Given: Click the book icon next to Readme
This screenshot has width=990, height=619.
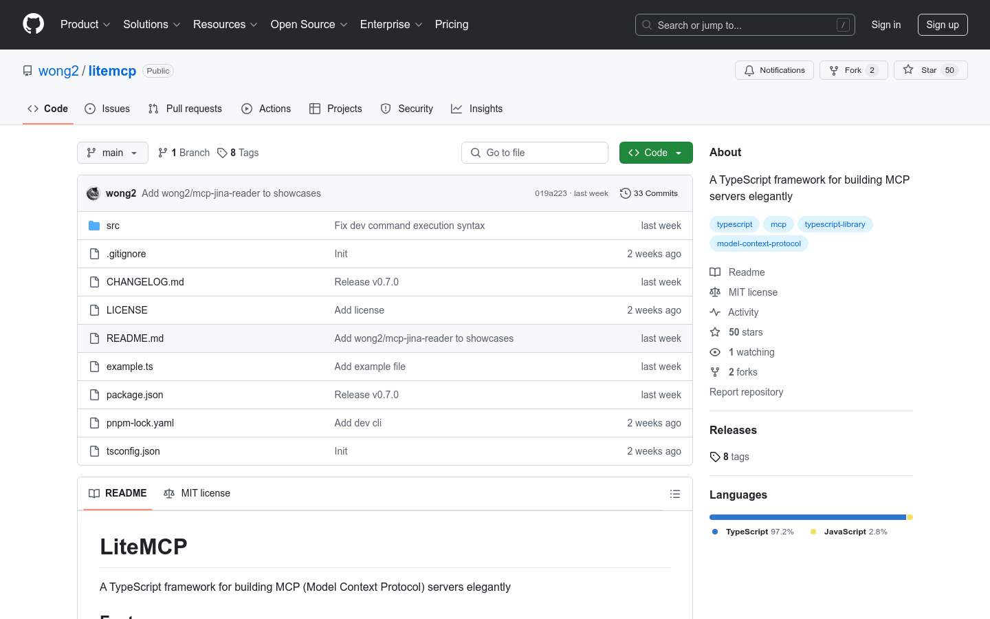Looking at the screenshot, I should coord(715,272).
